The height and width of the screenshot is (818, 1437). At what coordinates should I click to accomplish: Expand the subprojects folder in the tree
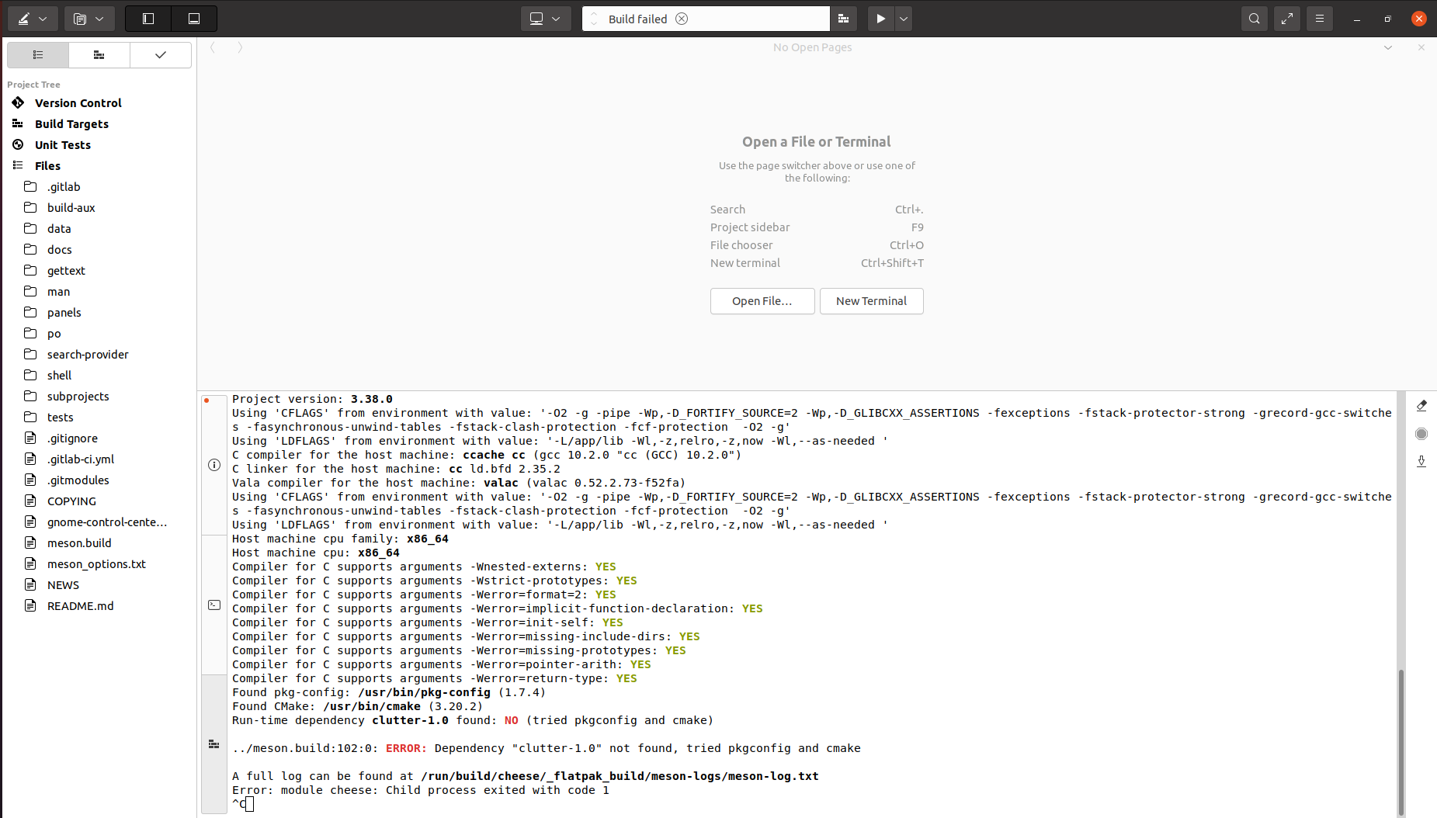pos(78,397)
